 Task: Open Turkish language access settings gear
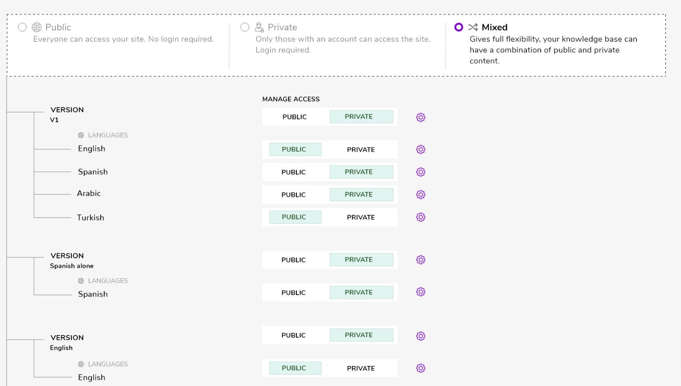point(420,217)
